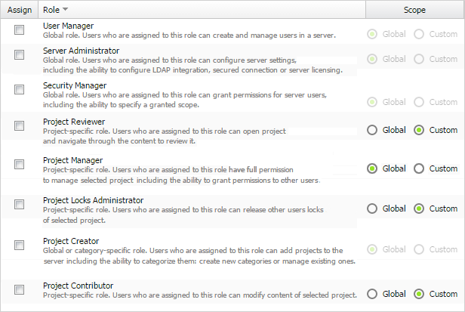Select Global scope for Project Manager
This screenshot has height=312, width=465.
tap(371, 168)
